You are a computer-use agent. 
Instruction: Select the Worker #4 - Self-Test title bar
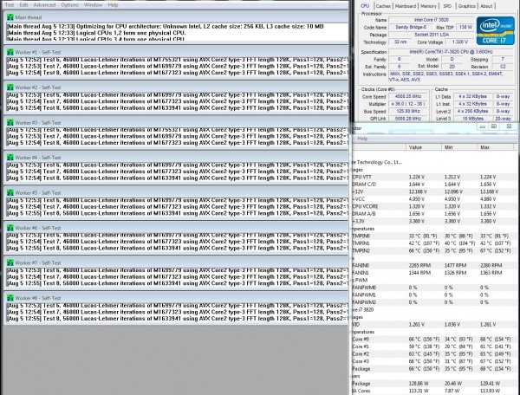click(176, 158)
